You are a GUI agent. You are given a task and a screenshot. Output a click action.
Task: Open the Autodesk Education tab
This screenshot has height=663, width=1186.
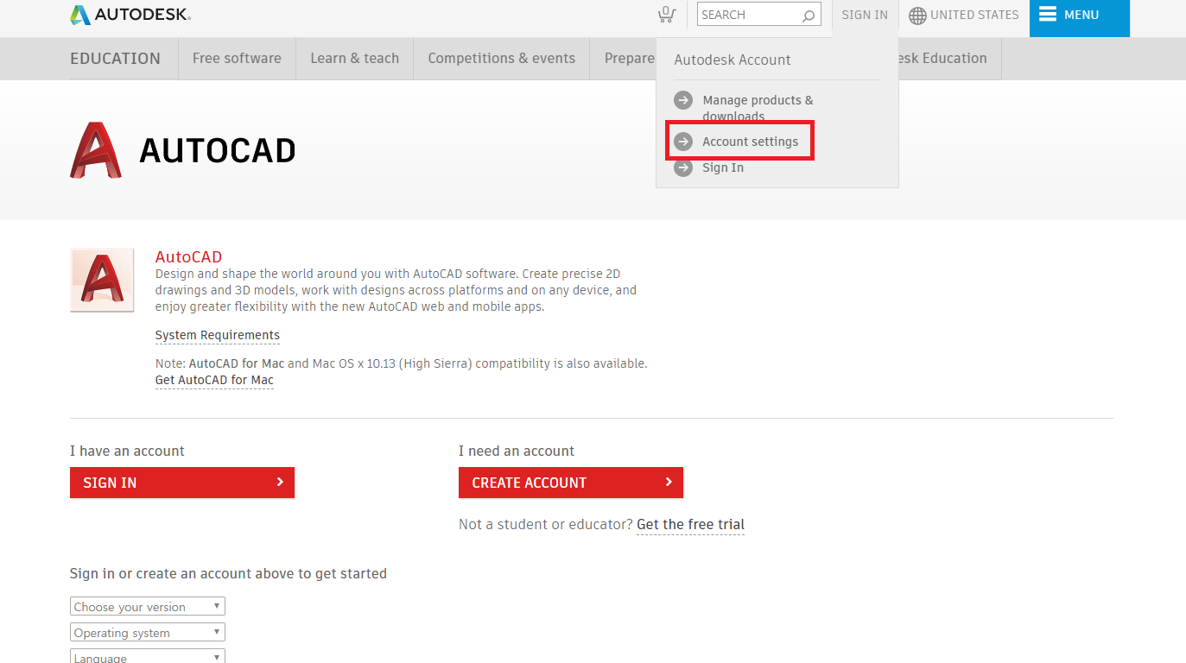click(x=949, y=59)
